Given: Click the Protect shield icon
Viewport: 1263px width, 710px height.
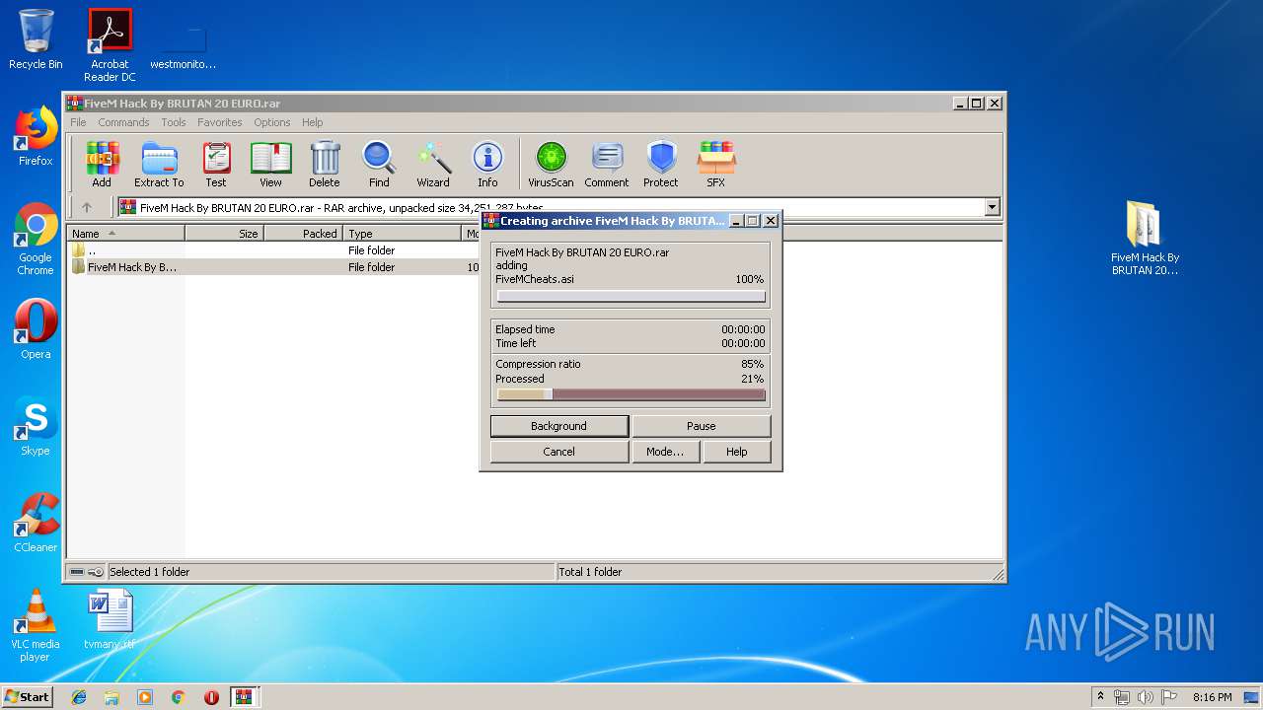Looking at the screenshot, I should click(x=661, y=164).
